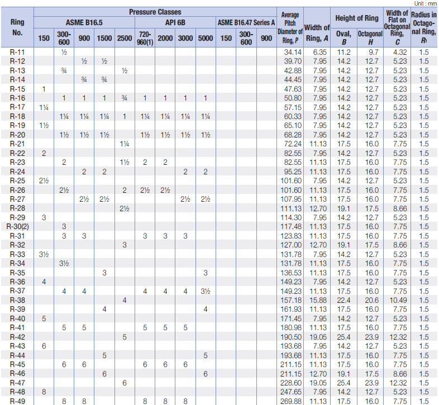Select pitch diameter 50.80 in R-16 row
This screenshot has height=405, width=439.
[x=293, y=98]
